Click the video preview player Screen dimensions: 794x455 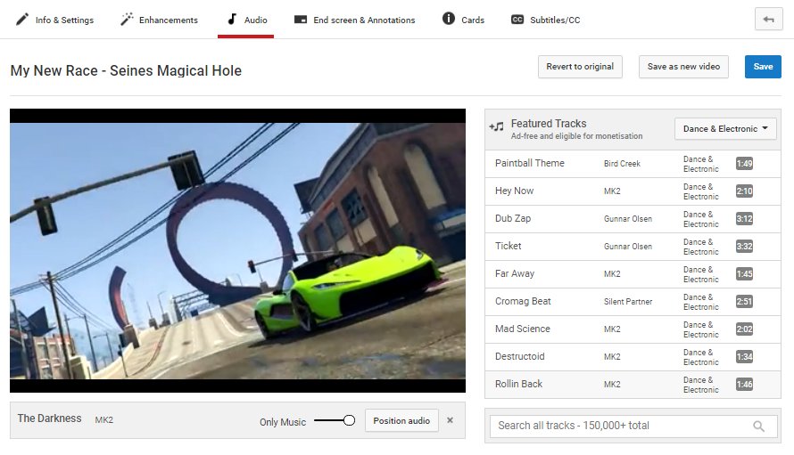pos(237,251)
